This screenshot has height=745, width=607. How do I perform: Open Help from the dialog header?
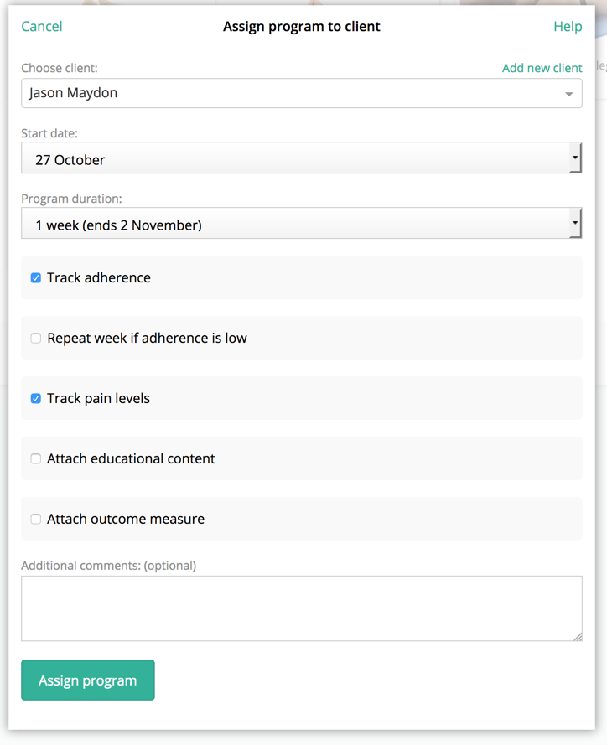point(568,26)
